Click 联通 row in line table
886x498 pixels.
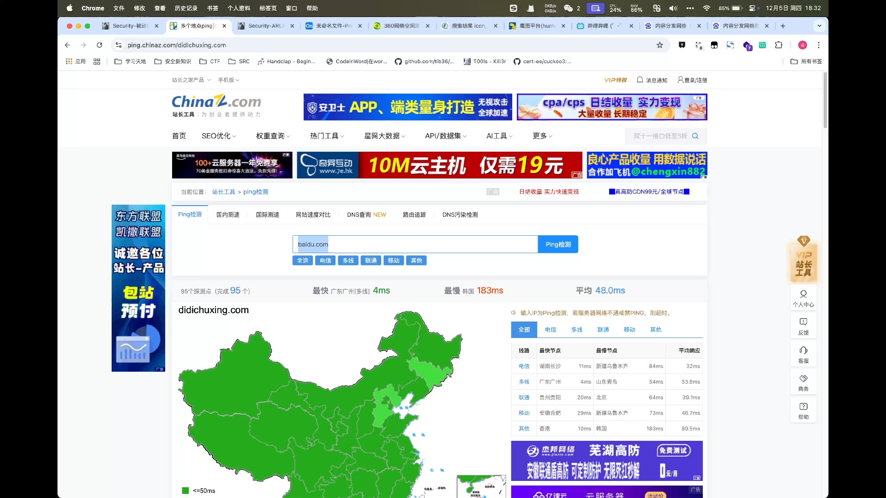[607, 397]
